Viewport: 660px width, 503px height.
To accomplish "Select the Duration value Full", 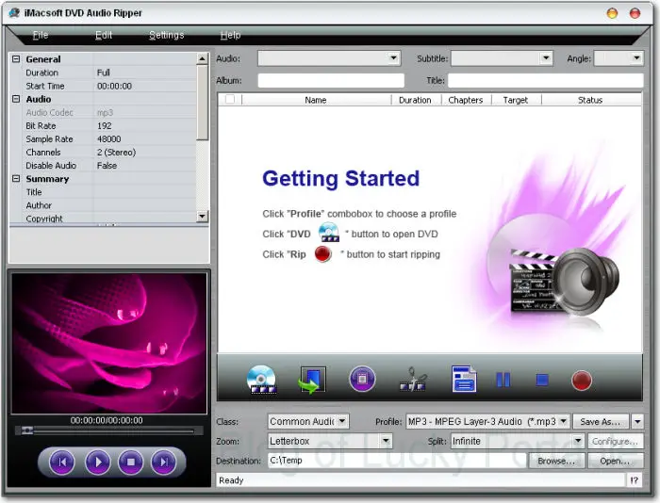I will 104,73.
